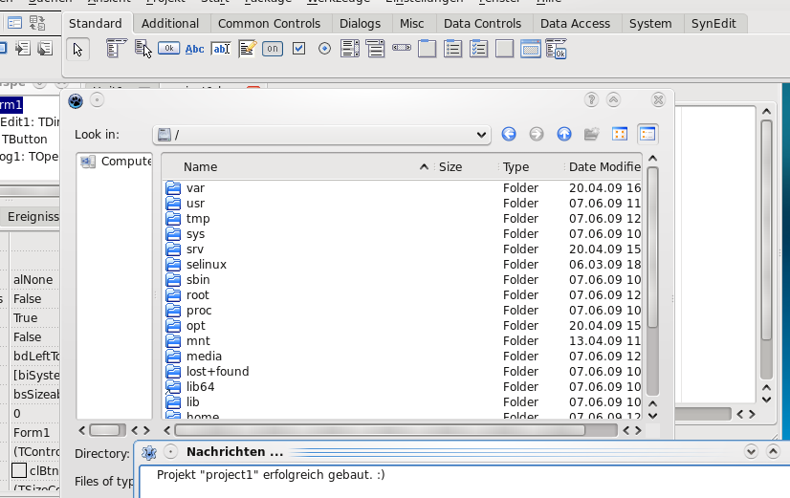The height and width of the screenshot is (498, 790).
Task: Choose the TMemo component icon
Action: tap(247, 48)
